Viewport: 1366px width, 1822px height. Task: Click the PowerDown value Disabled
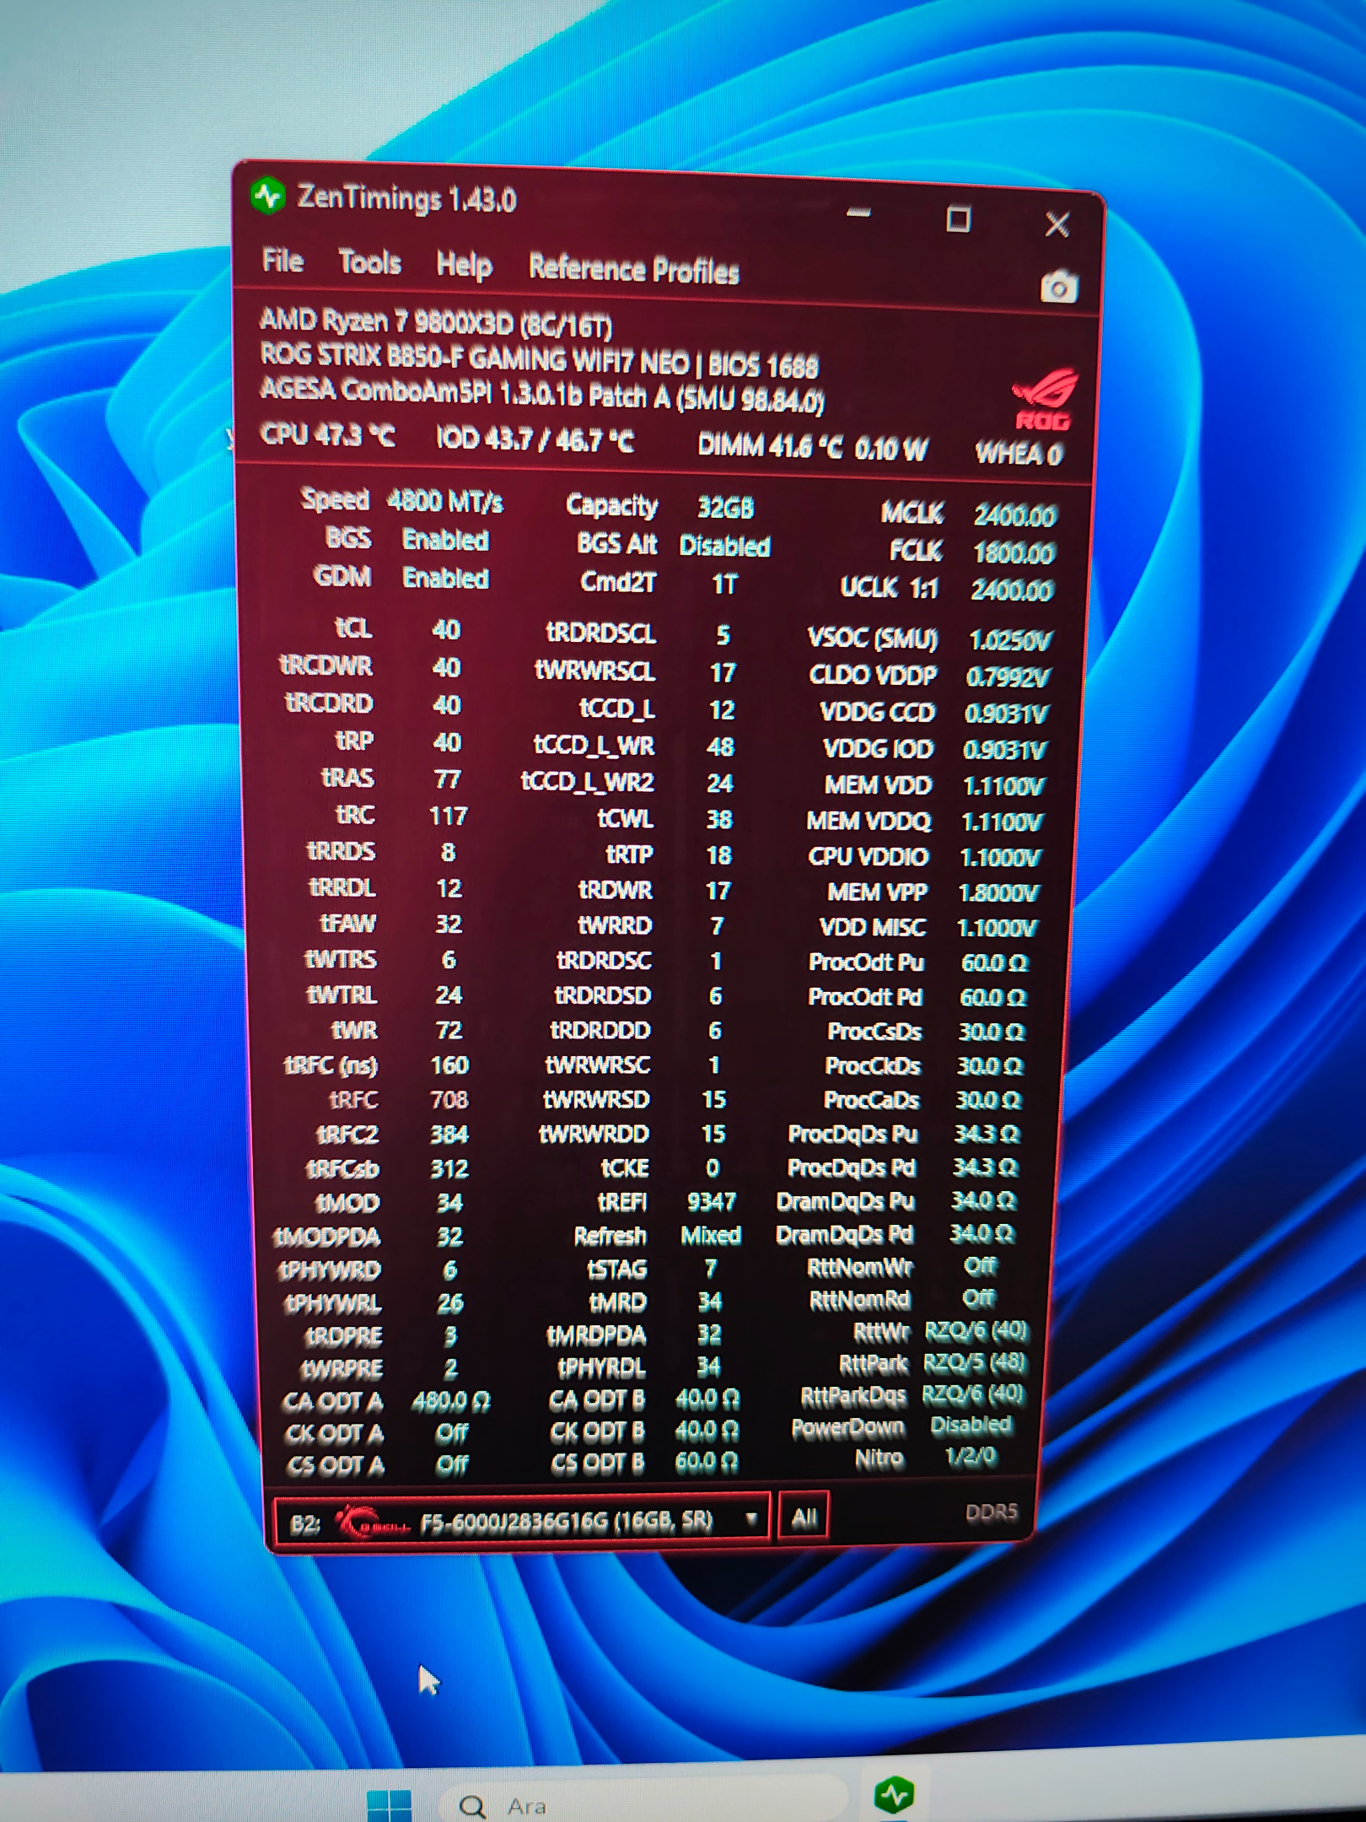coord(971,1425)
